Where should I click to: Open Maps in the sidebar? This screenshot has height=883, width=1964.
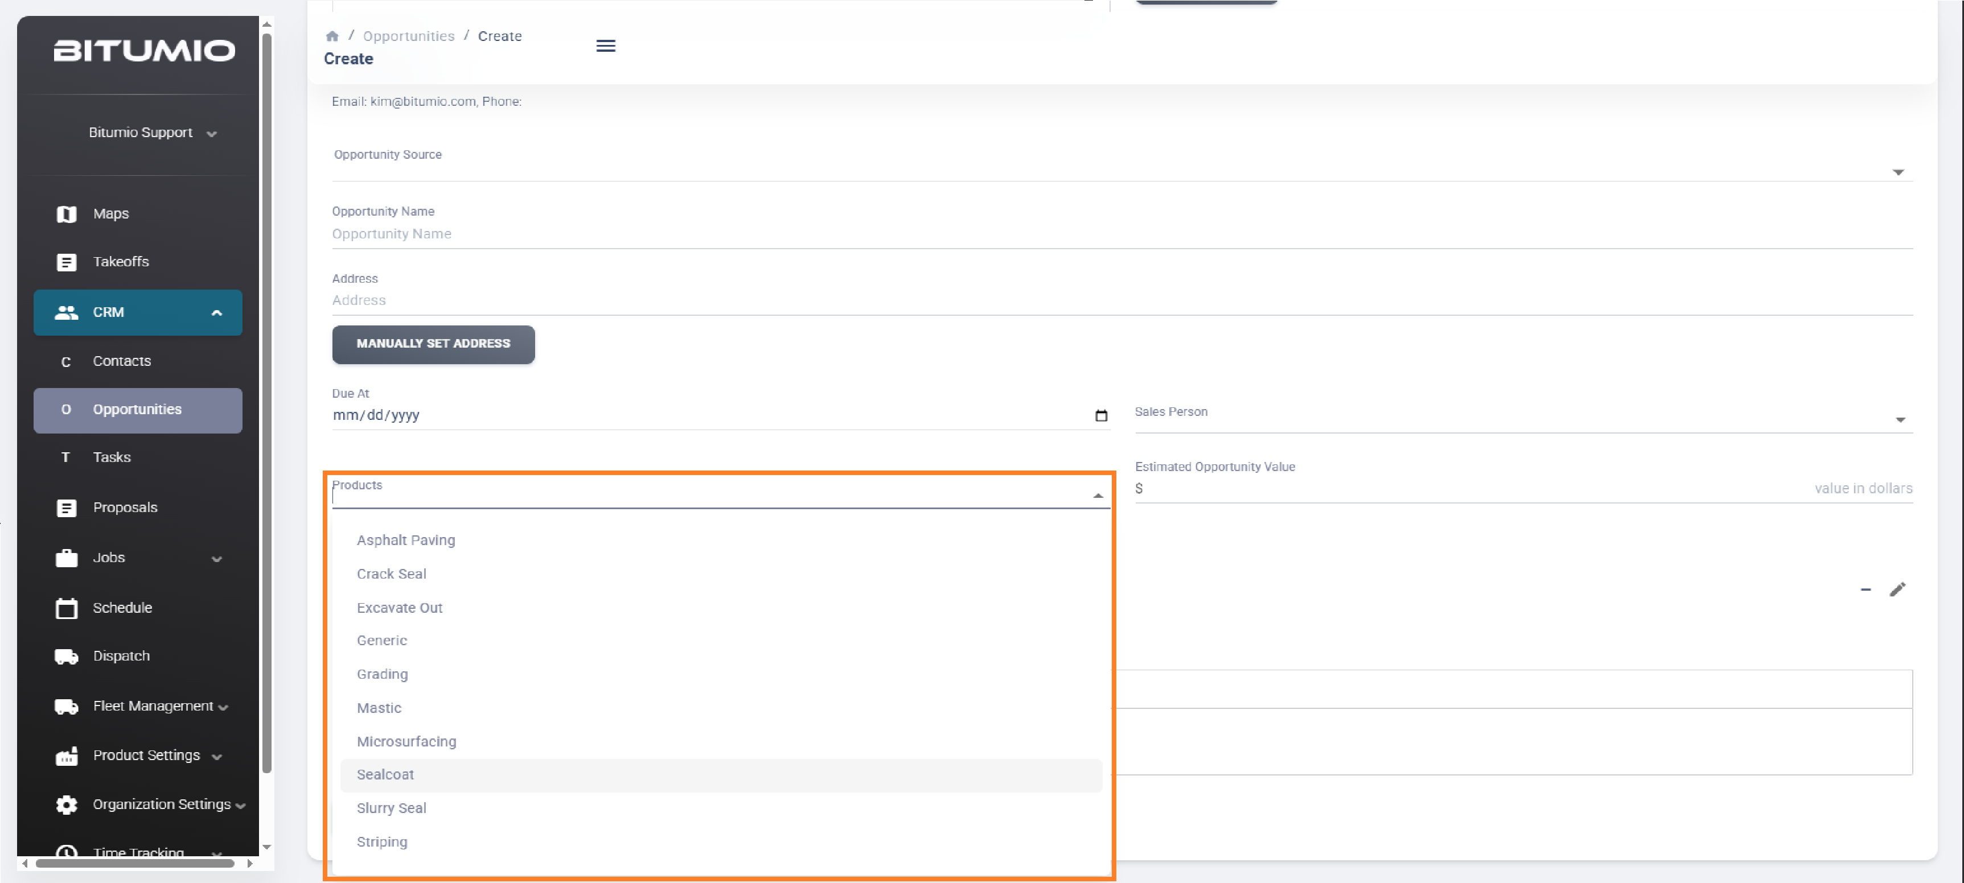pos(110,214)
